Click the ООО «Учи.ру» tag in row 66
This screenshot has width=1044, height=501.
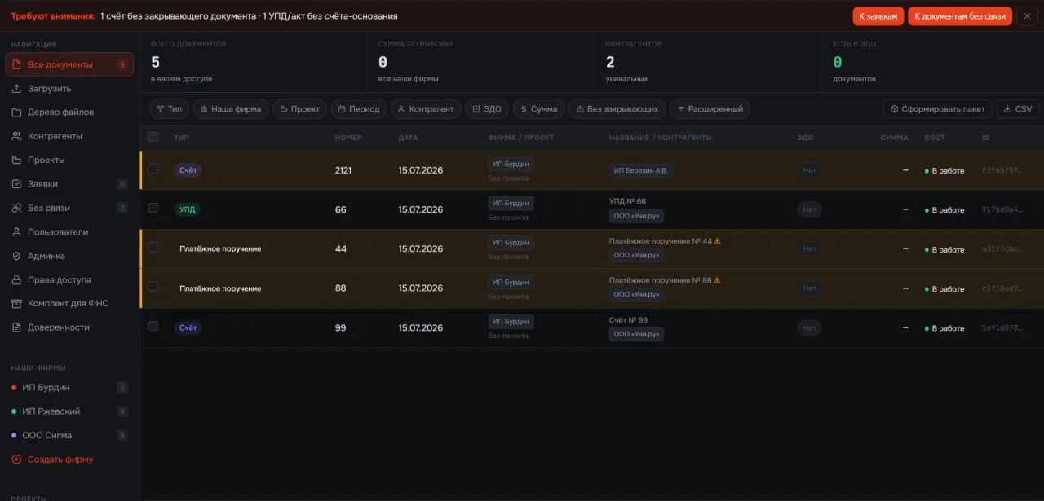tap(636, 216)
